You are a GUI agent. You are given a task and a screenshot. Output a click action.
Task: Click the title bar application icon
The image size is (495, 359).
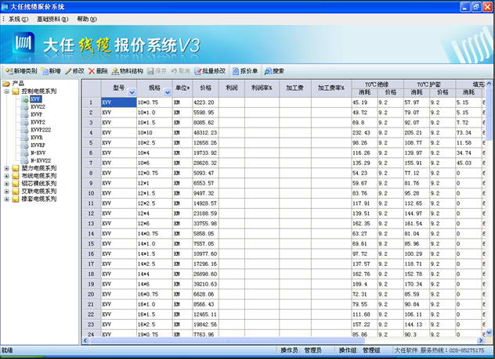coord(5,6)
